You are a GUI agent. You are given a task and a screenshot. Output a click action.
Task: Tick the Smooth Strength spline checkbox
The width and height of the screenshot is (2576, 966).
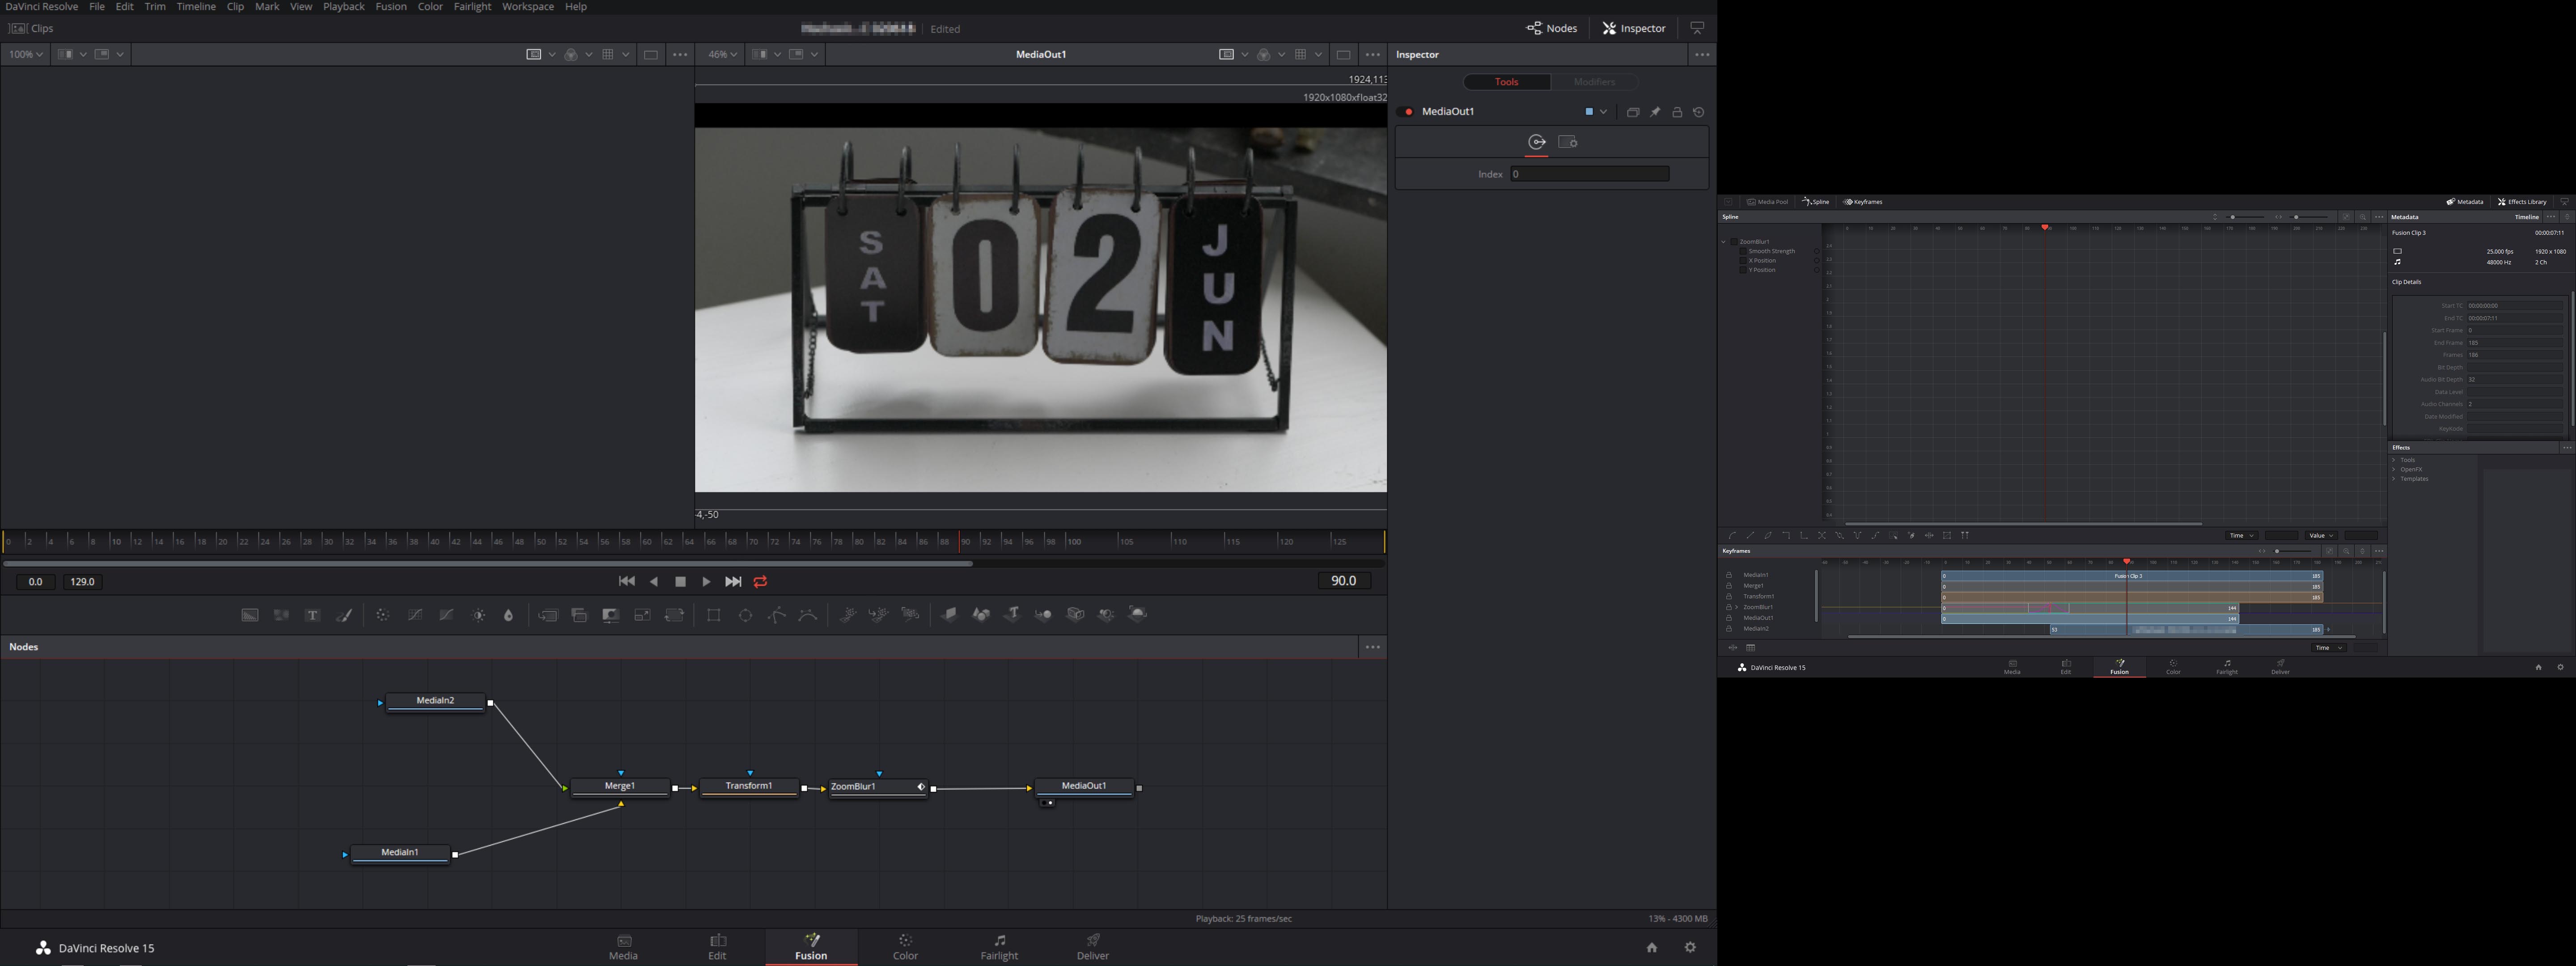tap(1743, 251)
